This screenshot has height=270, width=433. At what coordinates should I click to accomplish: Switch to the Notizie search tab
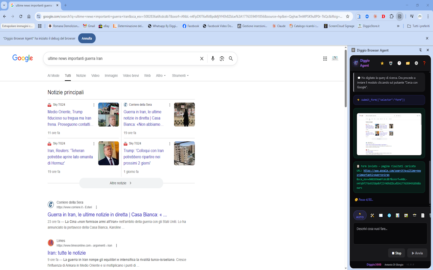[81, 76]
